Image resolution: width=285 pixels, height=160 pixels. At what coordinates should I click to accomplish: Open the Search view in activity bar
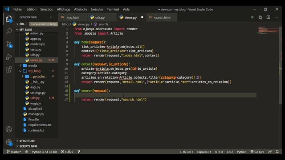pos(9,31)
